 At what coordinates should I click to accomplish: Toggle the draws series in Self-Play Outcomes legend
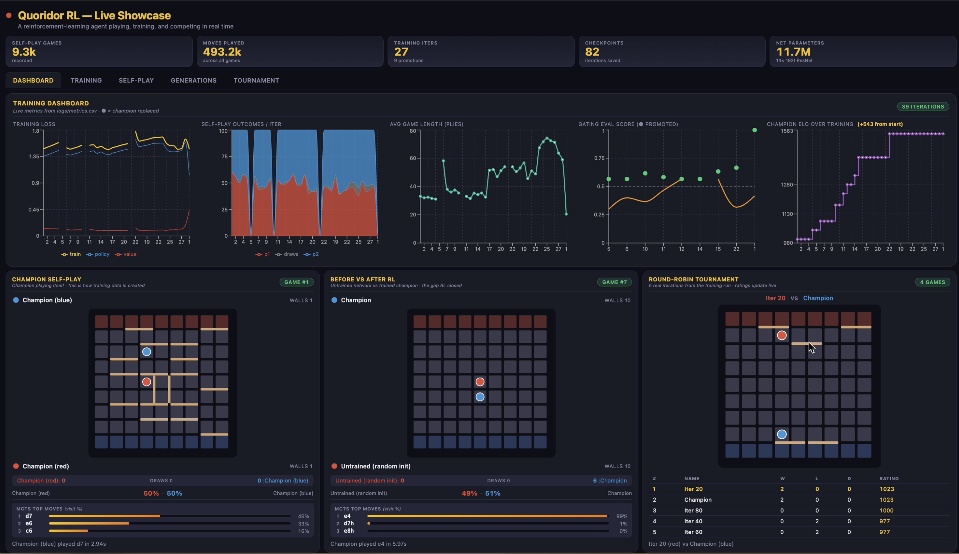(x=286, y=254)
